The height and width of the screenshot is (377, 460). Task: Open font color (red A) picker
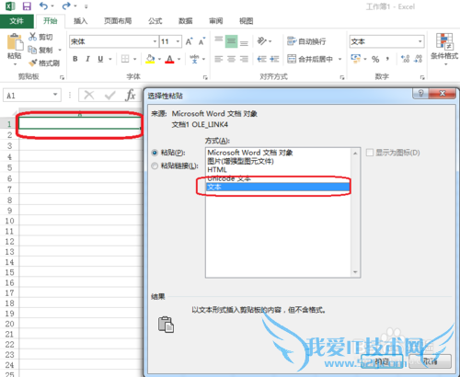[x=169, y=59]
